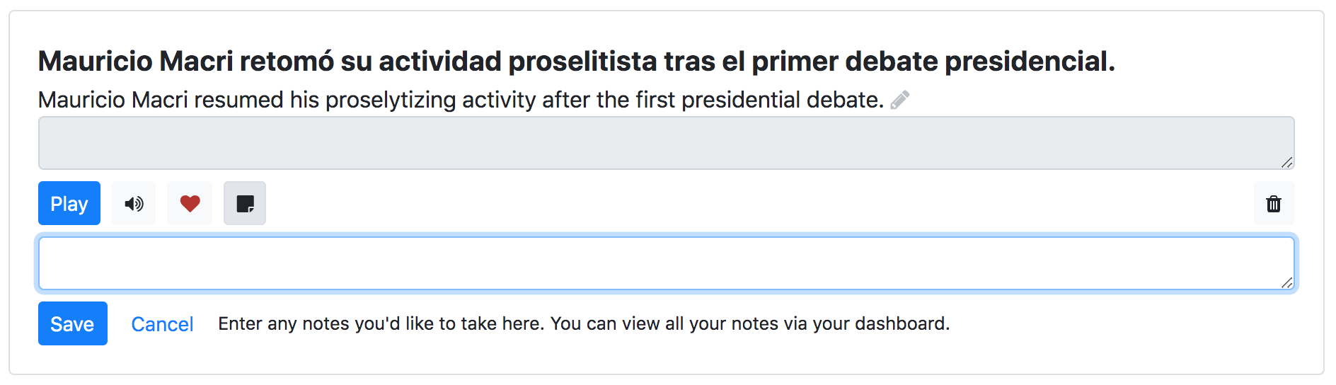This screenshot has height=385, width=1336.
Task: Click the Save button
Action: [72, 324]
